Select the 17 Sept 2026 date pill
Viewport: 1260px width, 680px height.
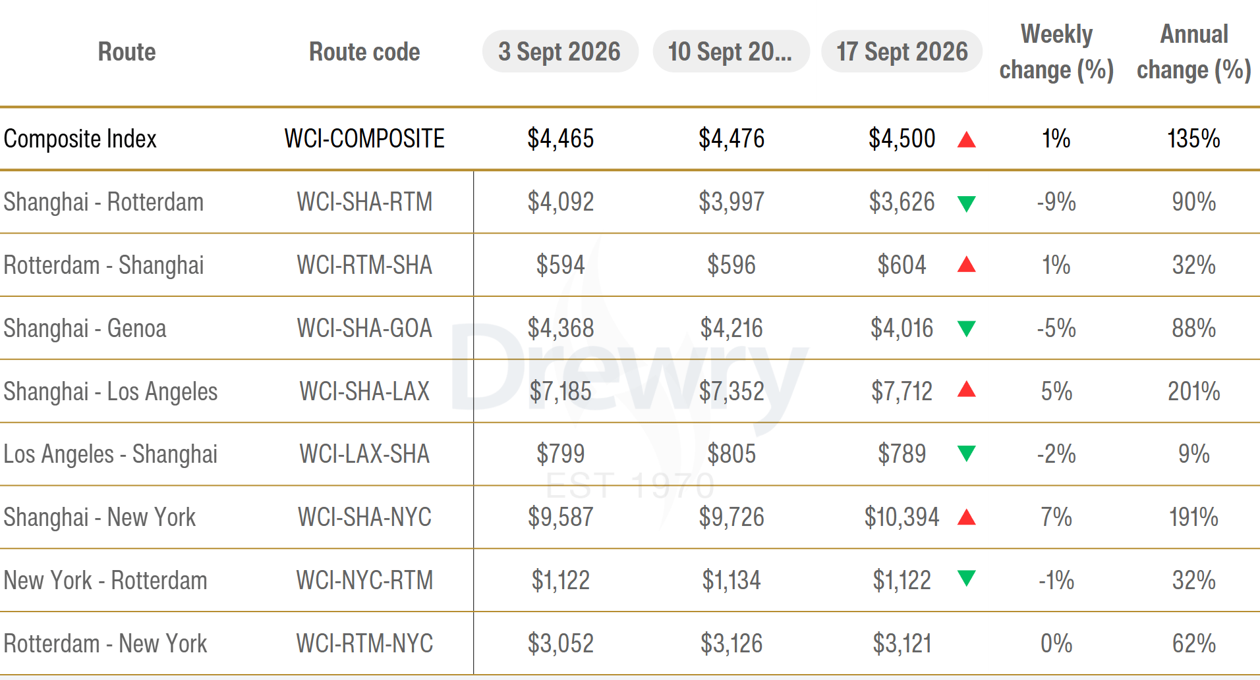[902, 51]
